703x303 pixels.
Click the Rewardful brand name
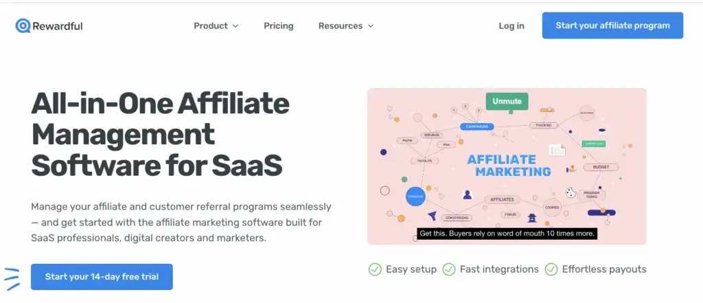pyautogui.click(x=58, y=26)
